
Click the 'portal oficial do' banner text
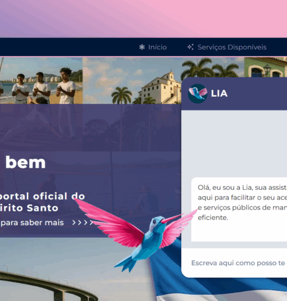42,196
